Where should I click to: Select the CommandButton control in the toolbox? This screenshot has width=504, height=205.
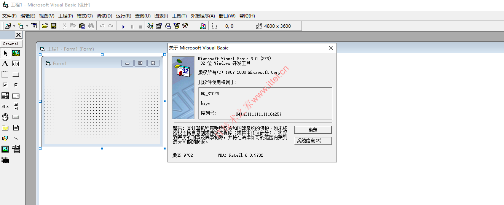pyautogui.click(x=16, y=75)
